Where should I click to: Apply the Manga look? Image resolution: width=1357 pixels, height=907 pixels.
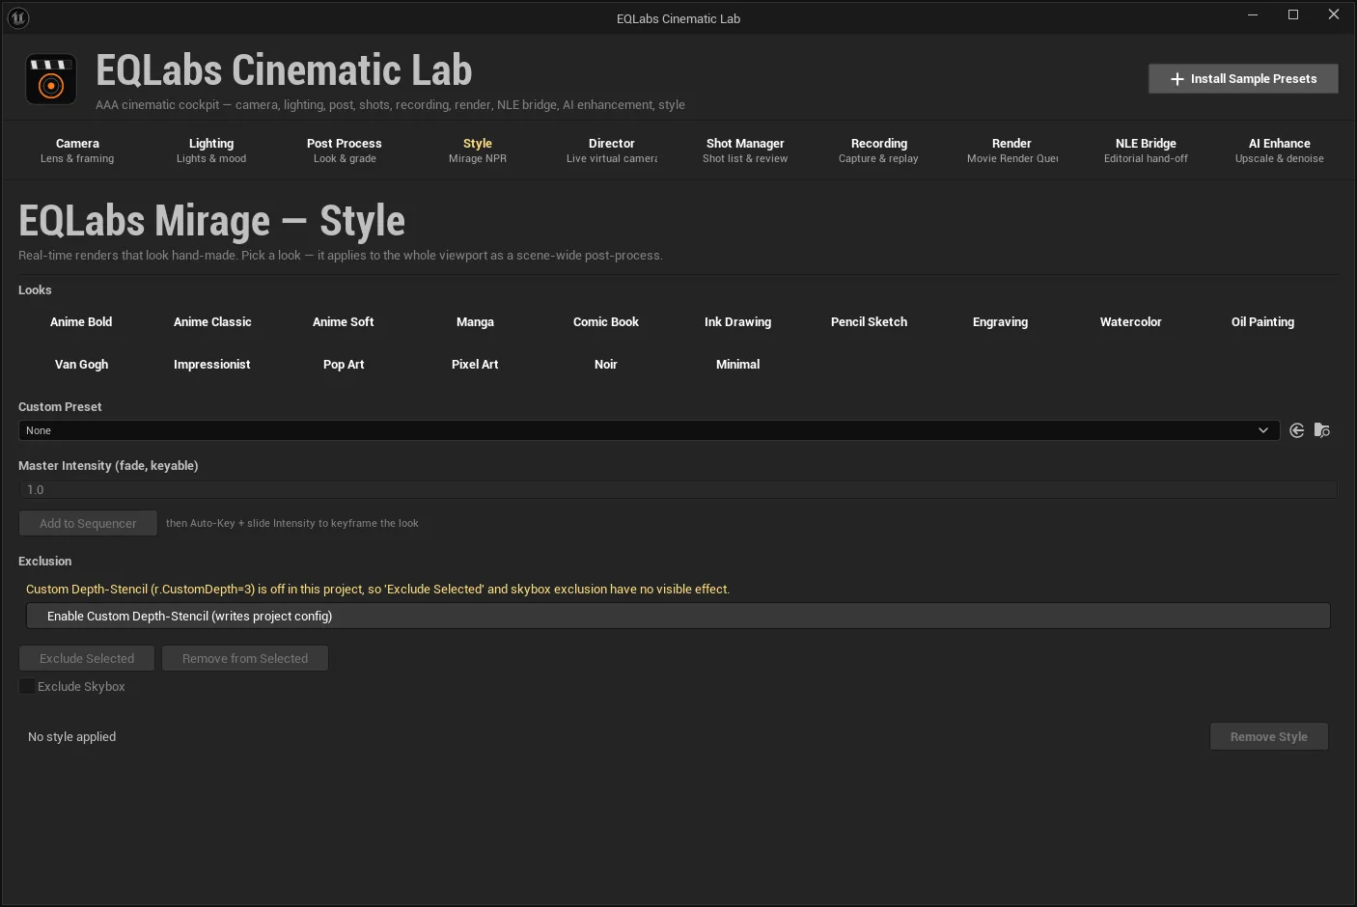pyautogui.click(x=475, y=322)
